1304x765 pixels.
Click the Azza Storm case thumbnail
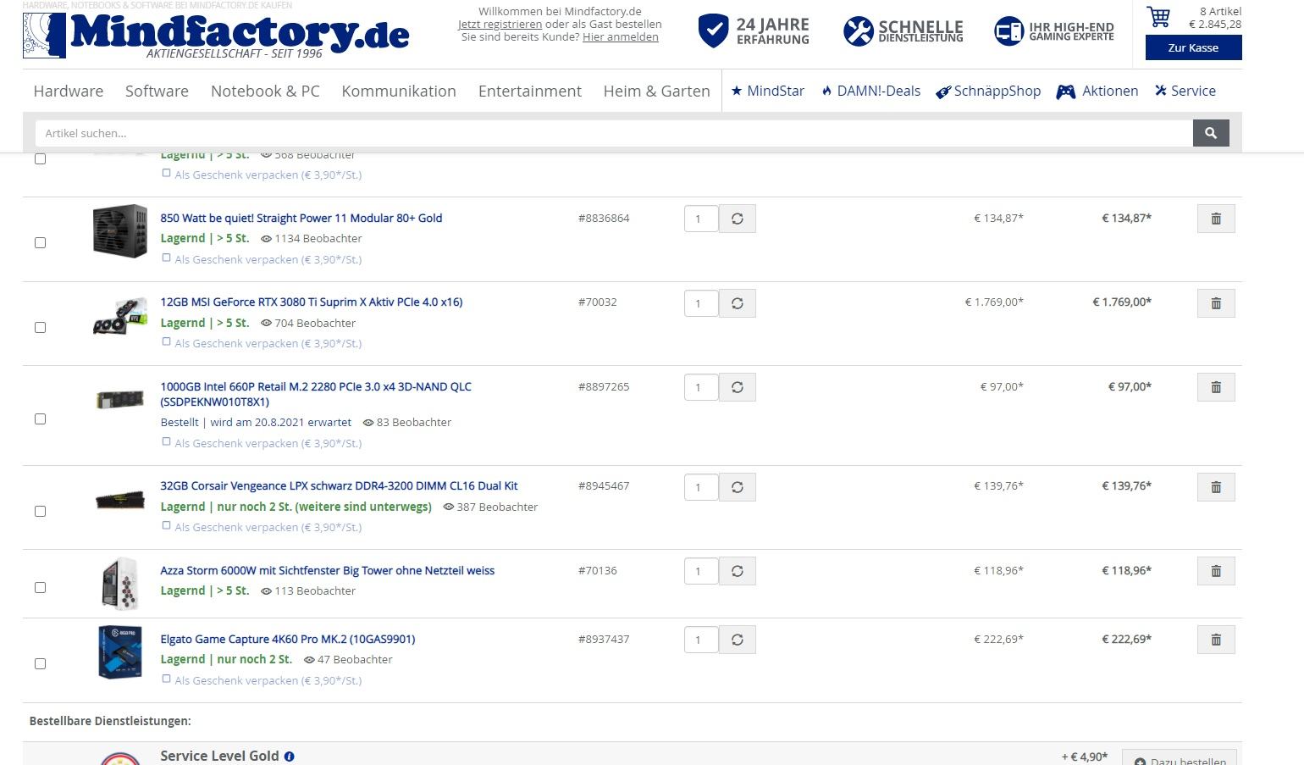tap(119, 584)
